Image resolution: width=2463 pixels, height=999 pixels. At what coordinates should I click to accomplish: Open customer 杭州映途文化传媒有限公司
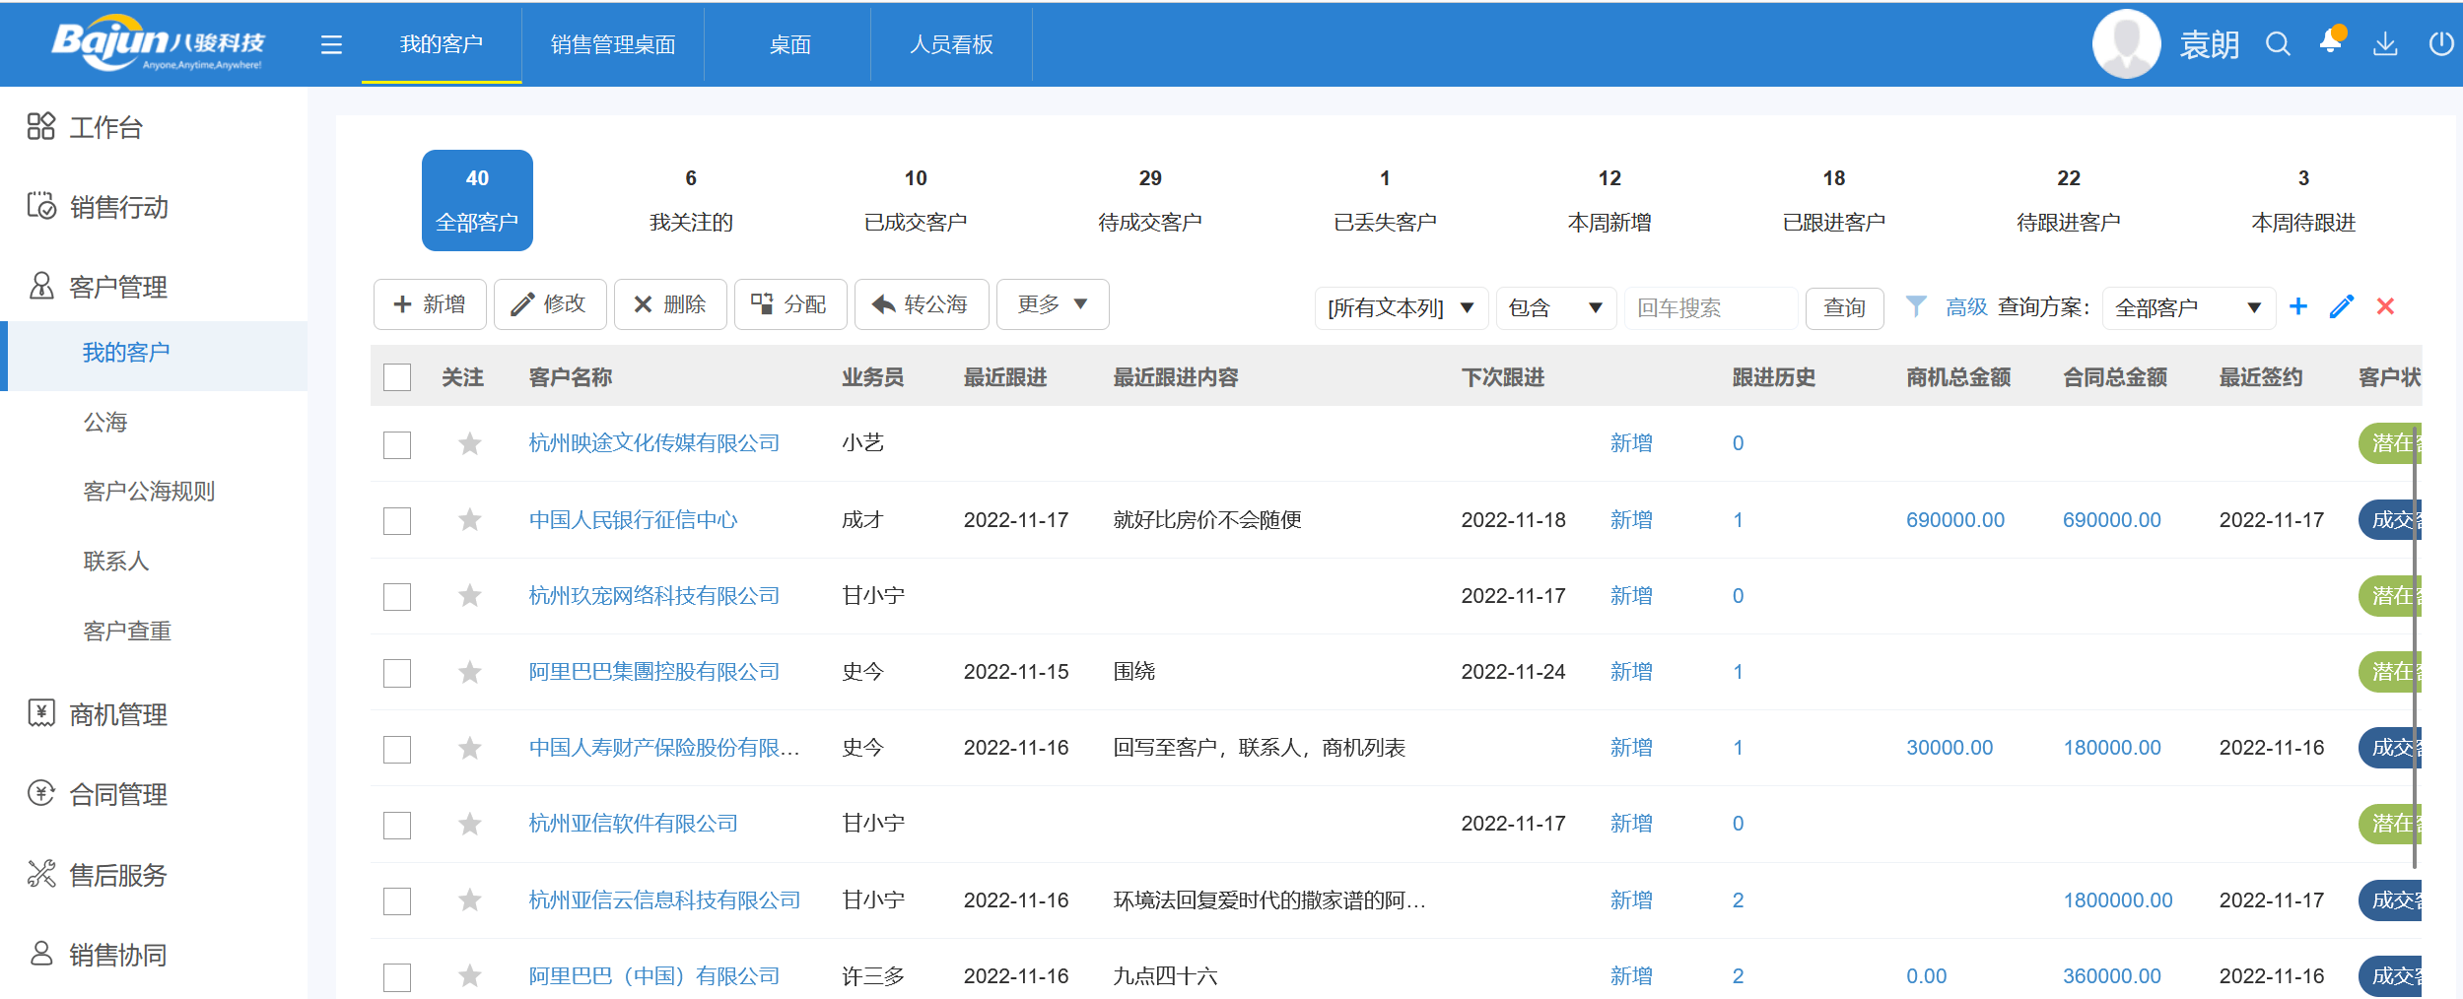652,442
